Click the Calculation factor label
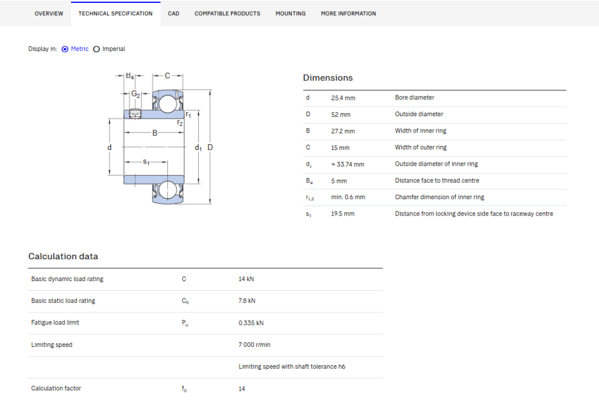This screenshot has height=403, width=599. tap(56, 388)
